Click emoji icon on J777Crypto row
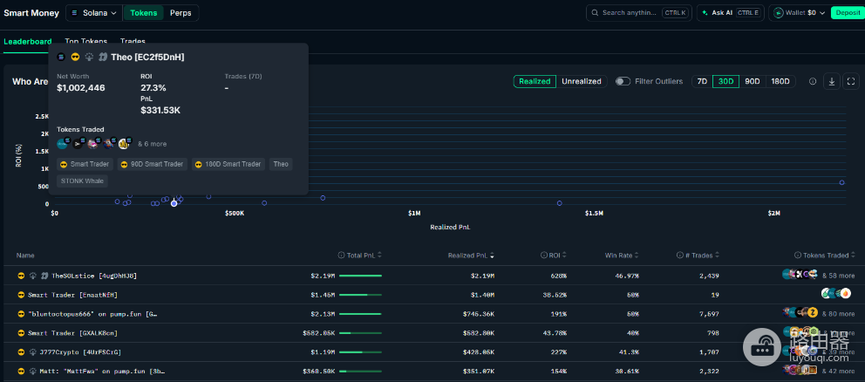Image resolution: width=865 pixels, height=382 pixels. (x=21, y=351)
